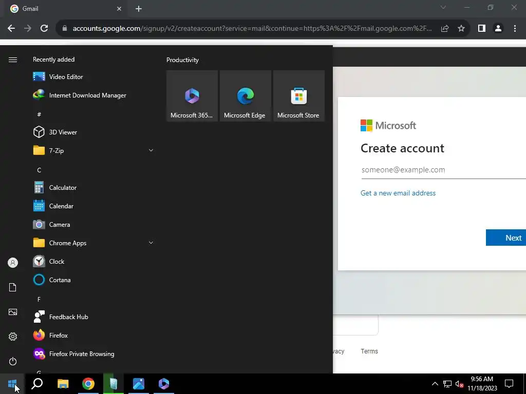The image size is (526, 394).
Task: Close the Gmail tab
Action: [x=119, y=9]
